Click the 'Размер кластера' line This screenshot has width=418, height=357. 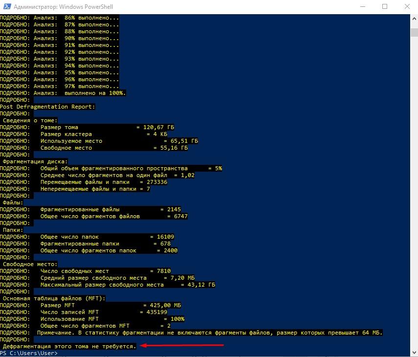84,134
